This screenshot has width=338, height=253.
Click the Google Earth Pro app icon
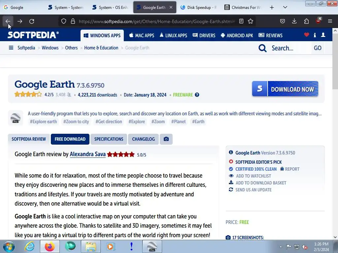pyautogui.click(x=16, y=118)
